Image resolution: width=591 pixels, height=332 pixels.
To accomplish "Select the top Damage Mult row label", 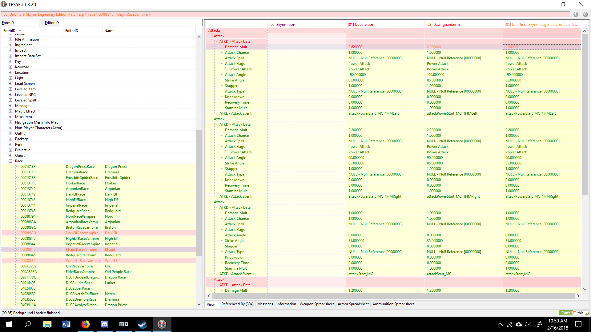I will click(x=236, y=47).
